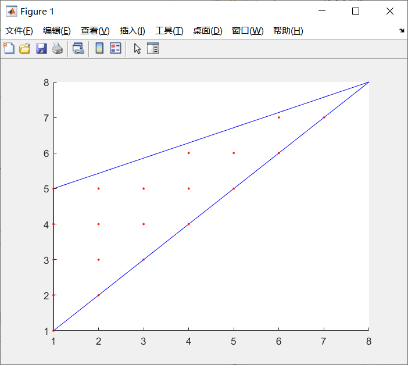Close the Figure 1 window
408x365 pixels.
(x=390, y=11)
